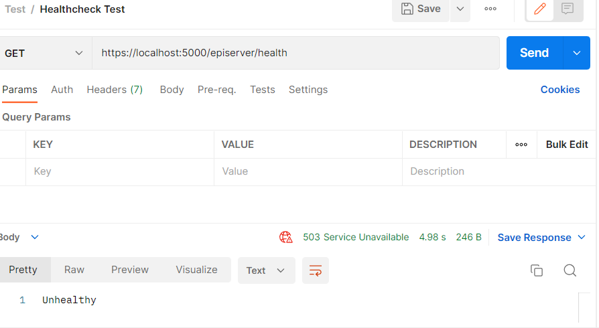Click the request URL field
599x328 pixels.
point(295,53)
